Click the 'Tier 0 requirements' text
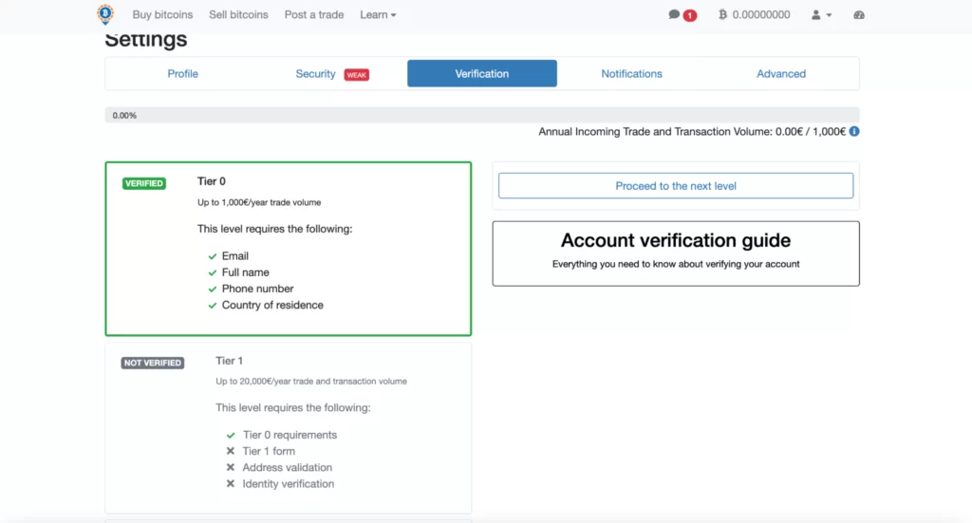 (x=290, y=435)
